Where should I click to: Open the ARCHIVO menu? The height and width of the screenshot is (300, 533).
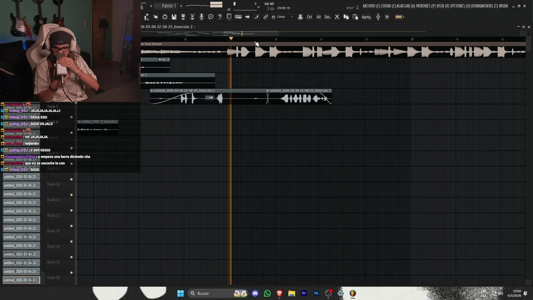pos(371,6)
